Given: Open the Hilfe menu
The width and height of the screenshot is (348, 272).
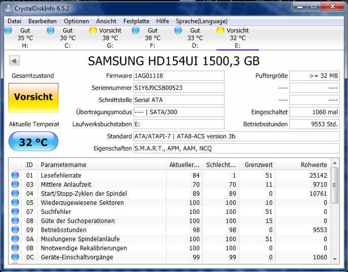Looking at the screenshot, I should coord(163,21).
